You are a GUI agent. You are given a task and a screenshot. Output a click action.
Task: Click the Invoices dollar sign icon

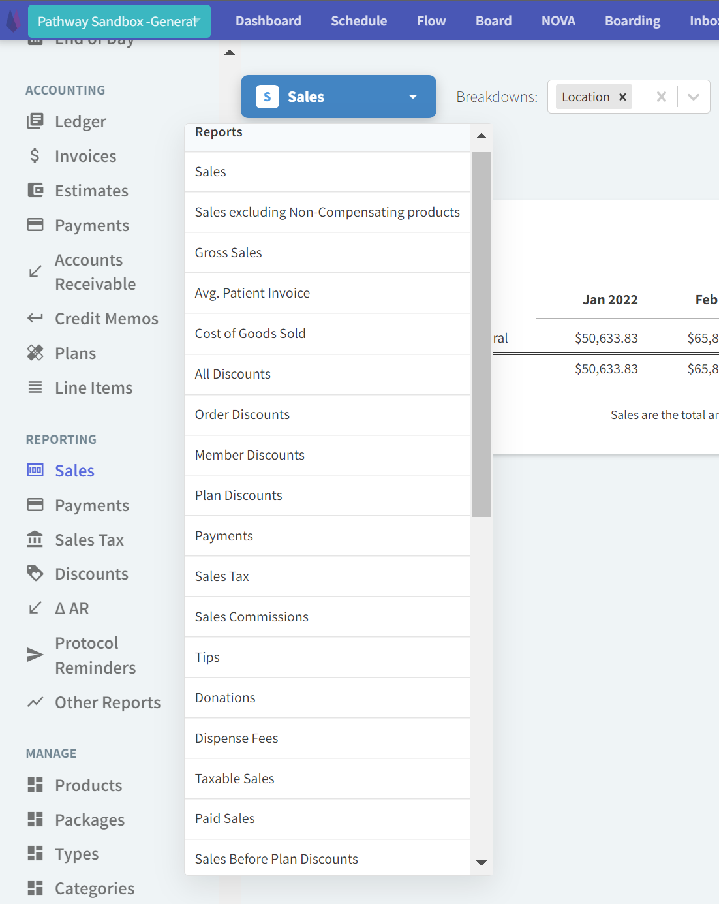(x=35, y=156)
